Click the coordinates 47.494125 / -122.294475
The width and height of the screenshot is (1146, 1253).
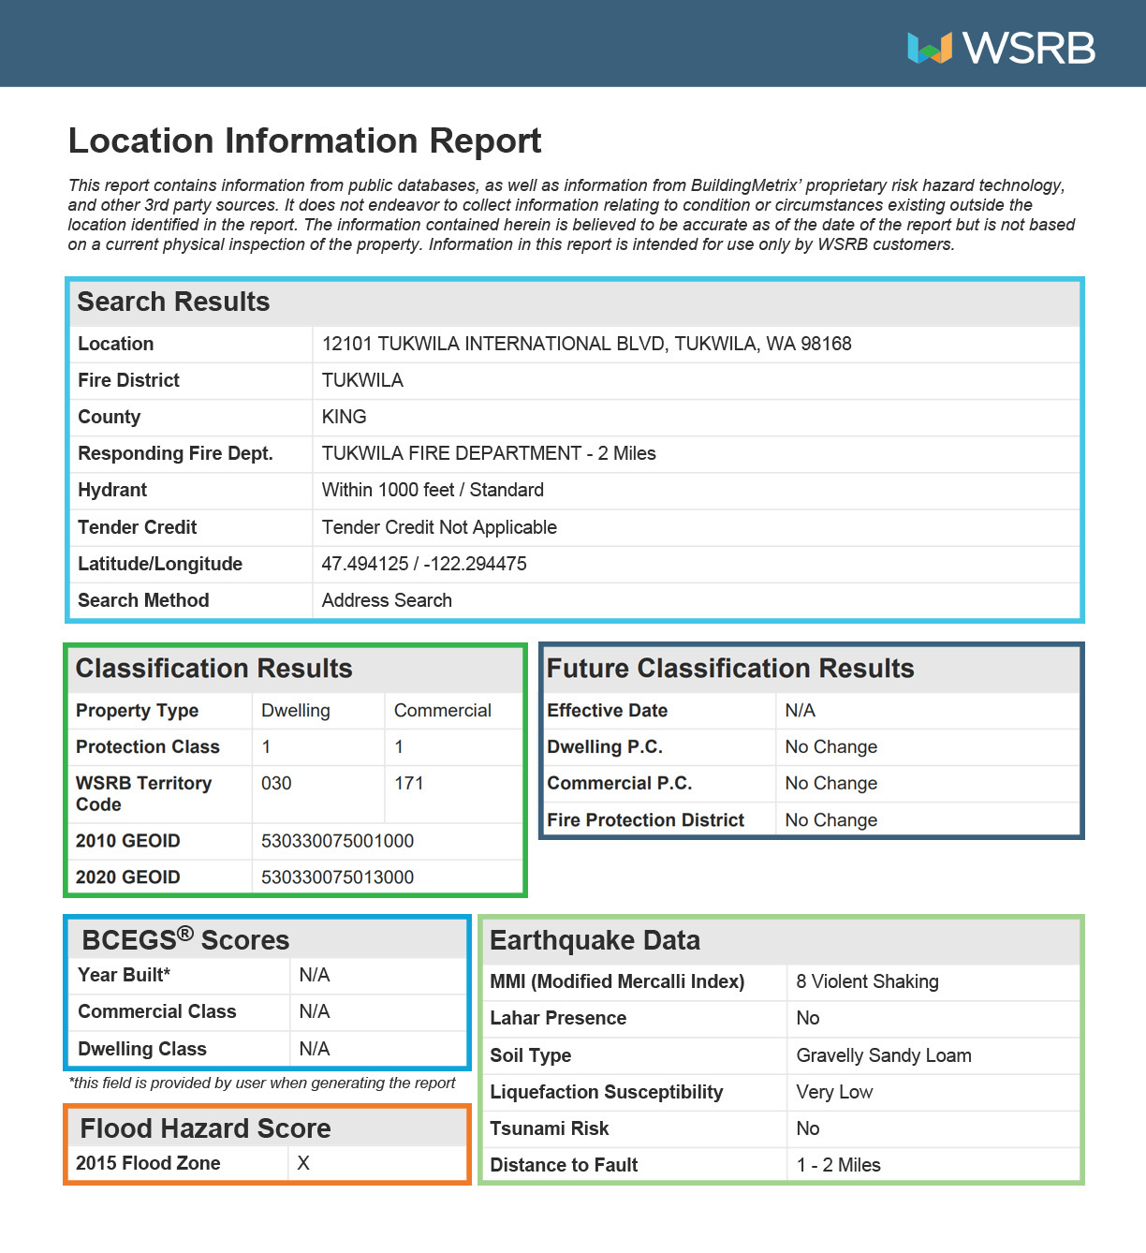tap(424, 564)
